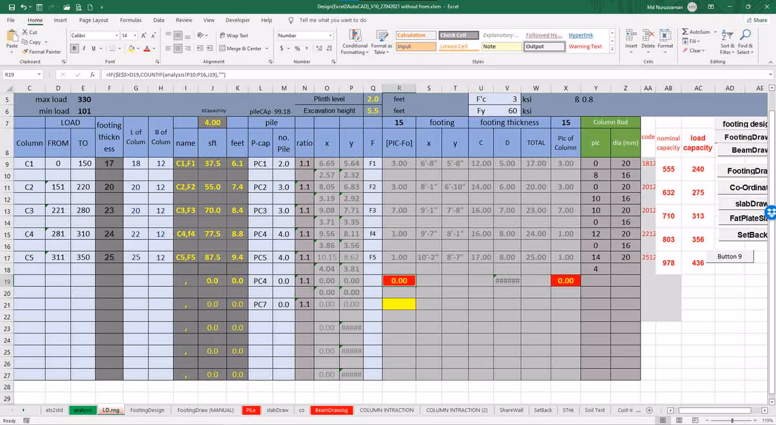Open the Developer ribbon tab
776x425 pixels.
pos(237,20)
